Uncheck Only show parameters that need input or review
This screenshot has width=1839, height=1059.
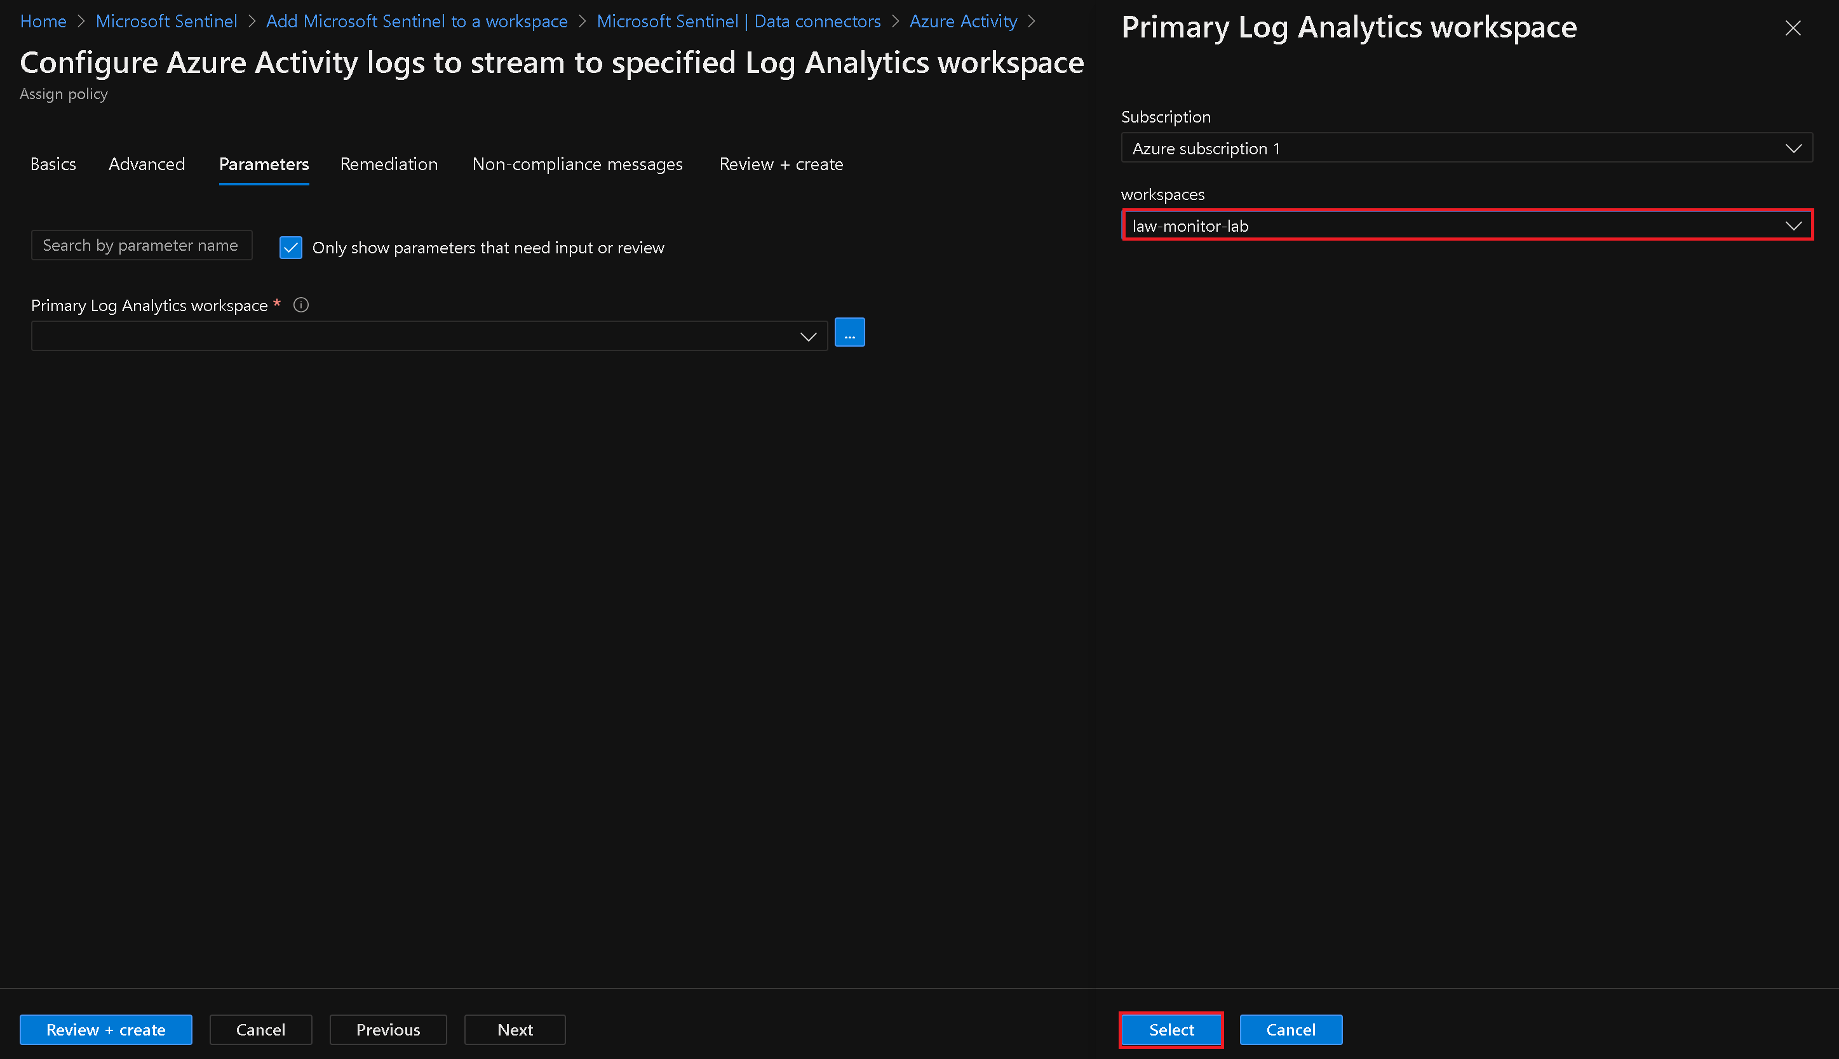pos(290,248)
